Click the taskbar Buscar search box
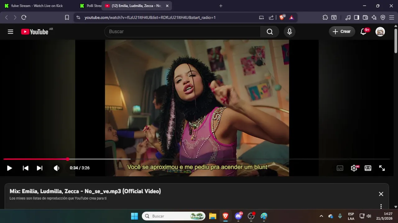398x223 pixels. pos(174,216)
